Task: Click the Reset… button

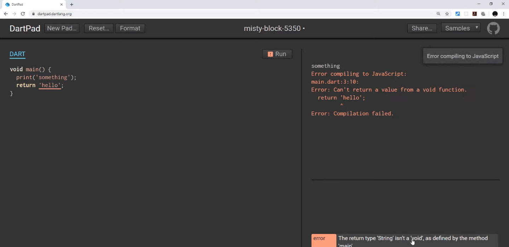Action: [99, 28]
